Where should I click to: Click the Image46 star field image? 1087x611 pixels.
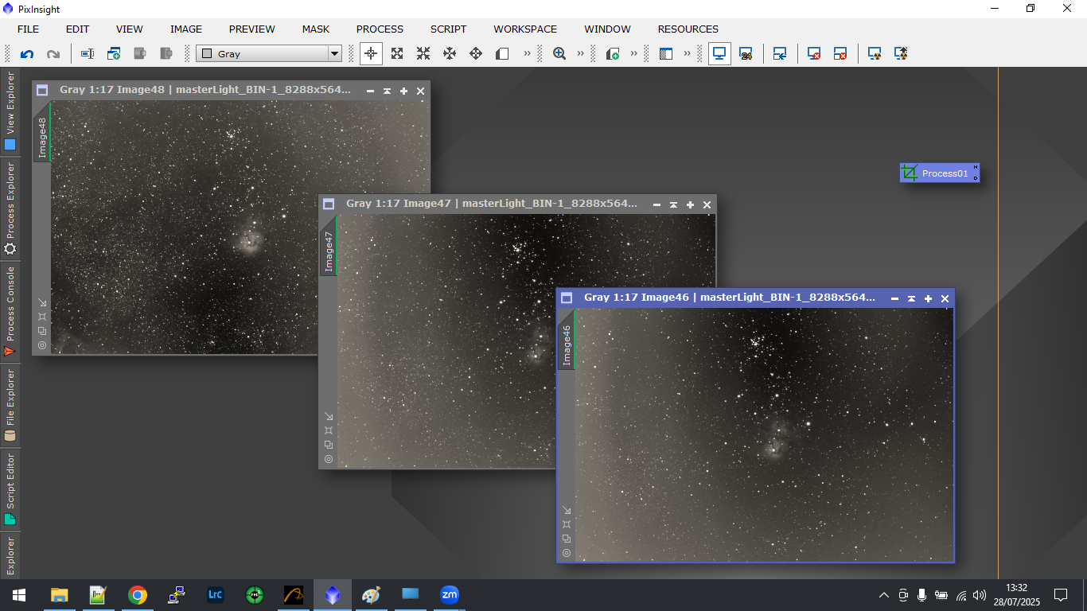(x=764, y=434)
